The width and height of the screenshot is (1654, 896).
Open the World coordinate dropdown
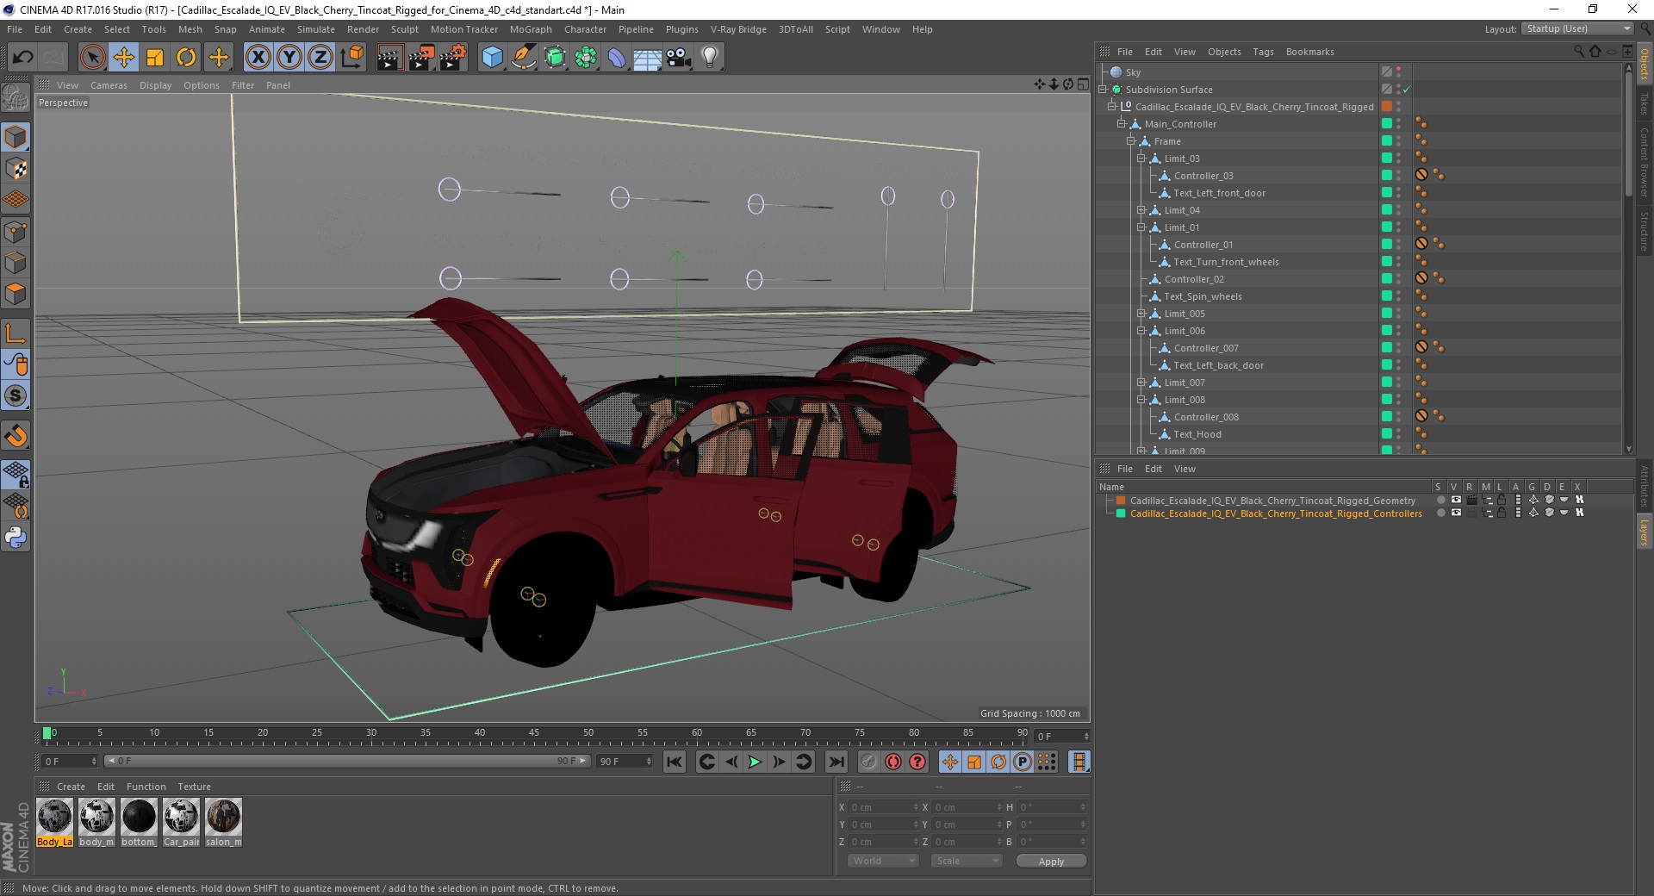[883, 861]
